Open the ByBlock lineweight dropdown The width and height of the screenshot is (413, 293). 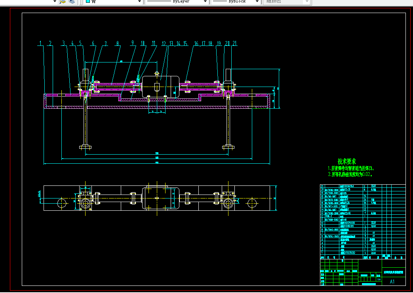257,2
